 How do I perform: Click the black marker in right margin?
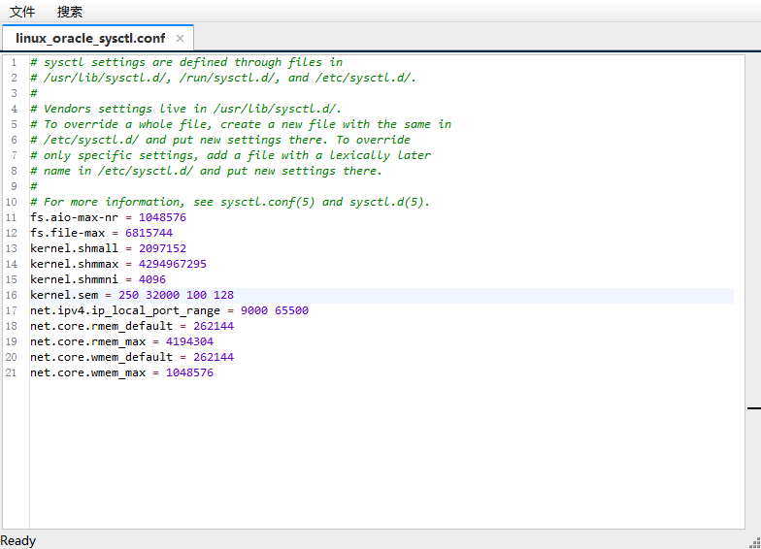pos(753,409)
